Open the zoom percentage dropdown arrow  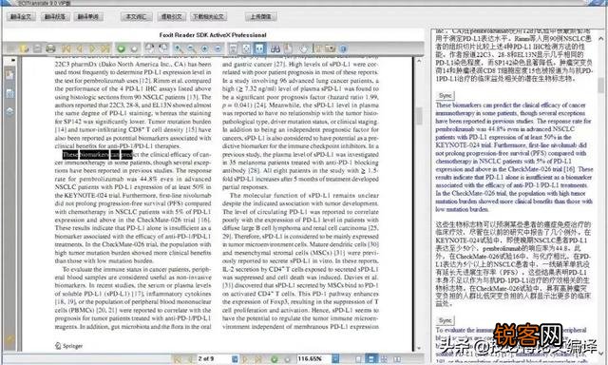point(335,358)
